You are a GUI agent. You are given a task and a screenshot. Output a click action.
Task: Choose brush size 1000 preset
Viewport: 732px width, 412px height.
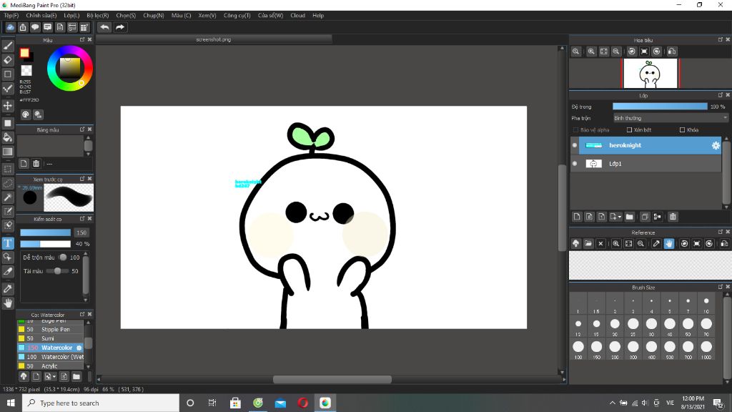point(706,350)
